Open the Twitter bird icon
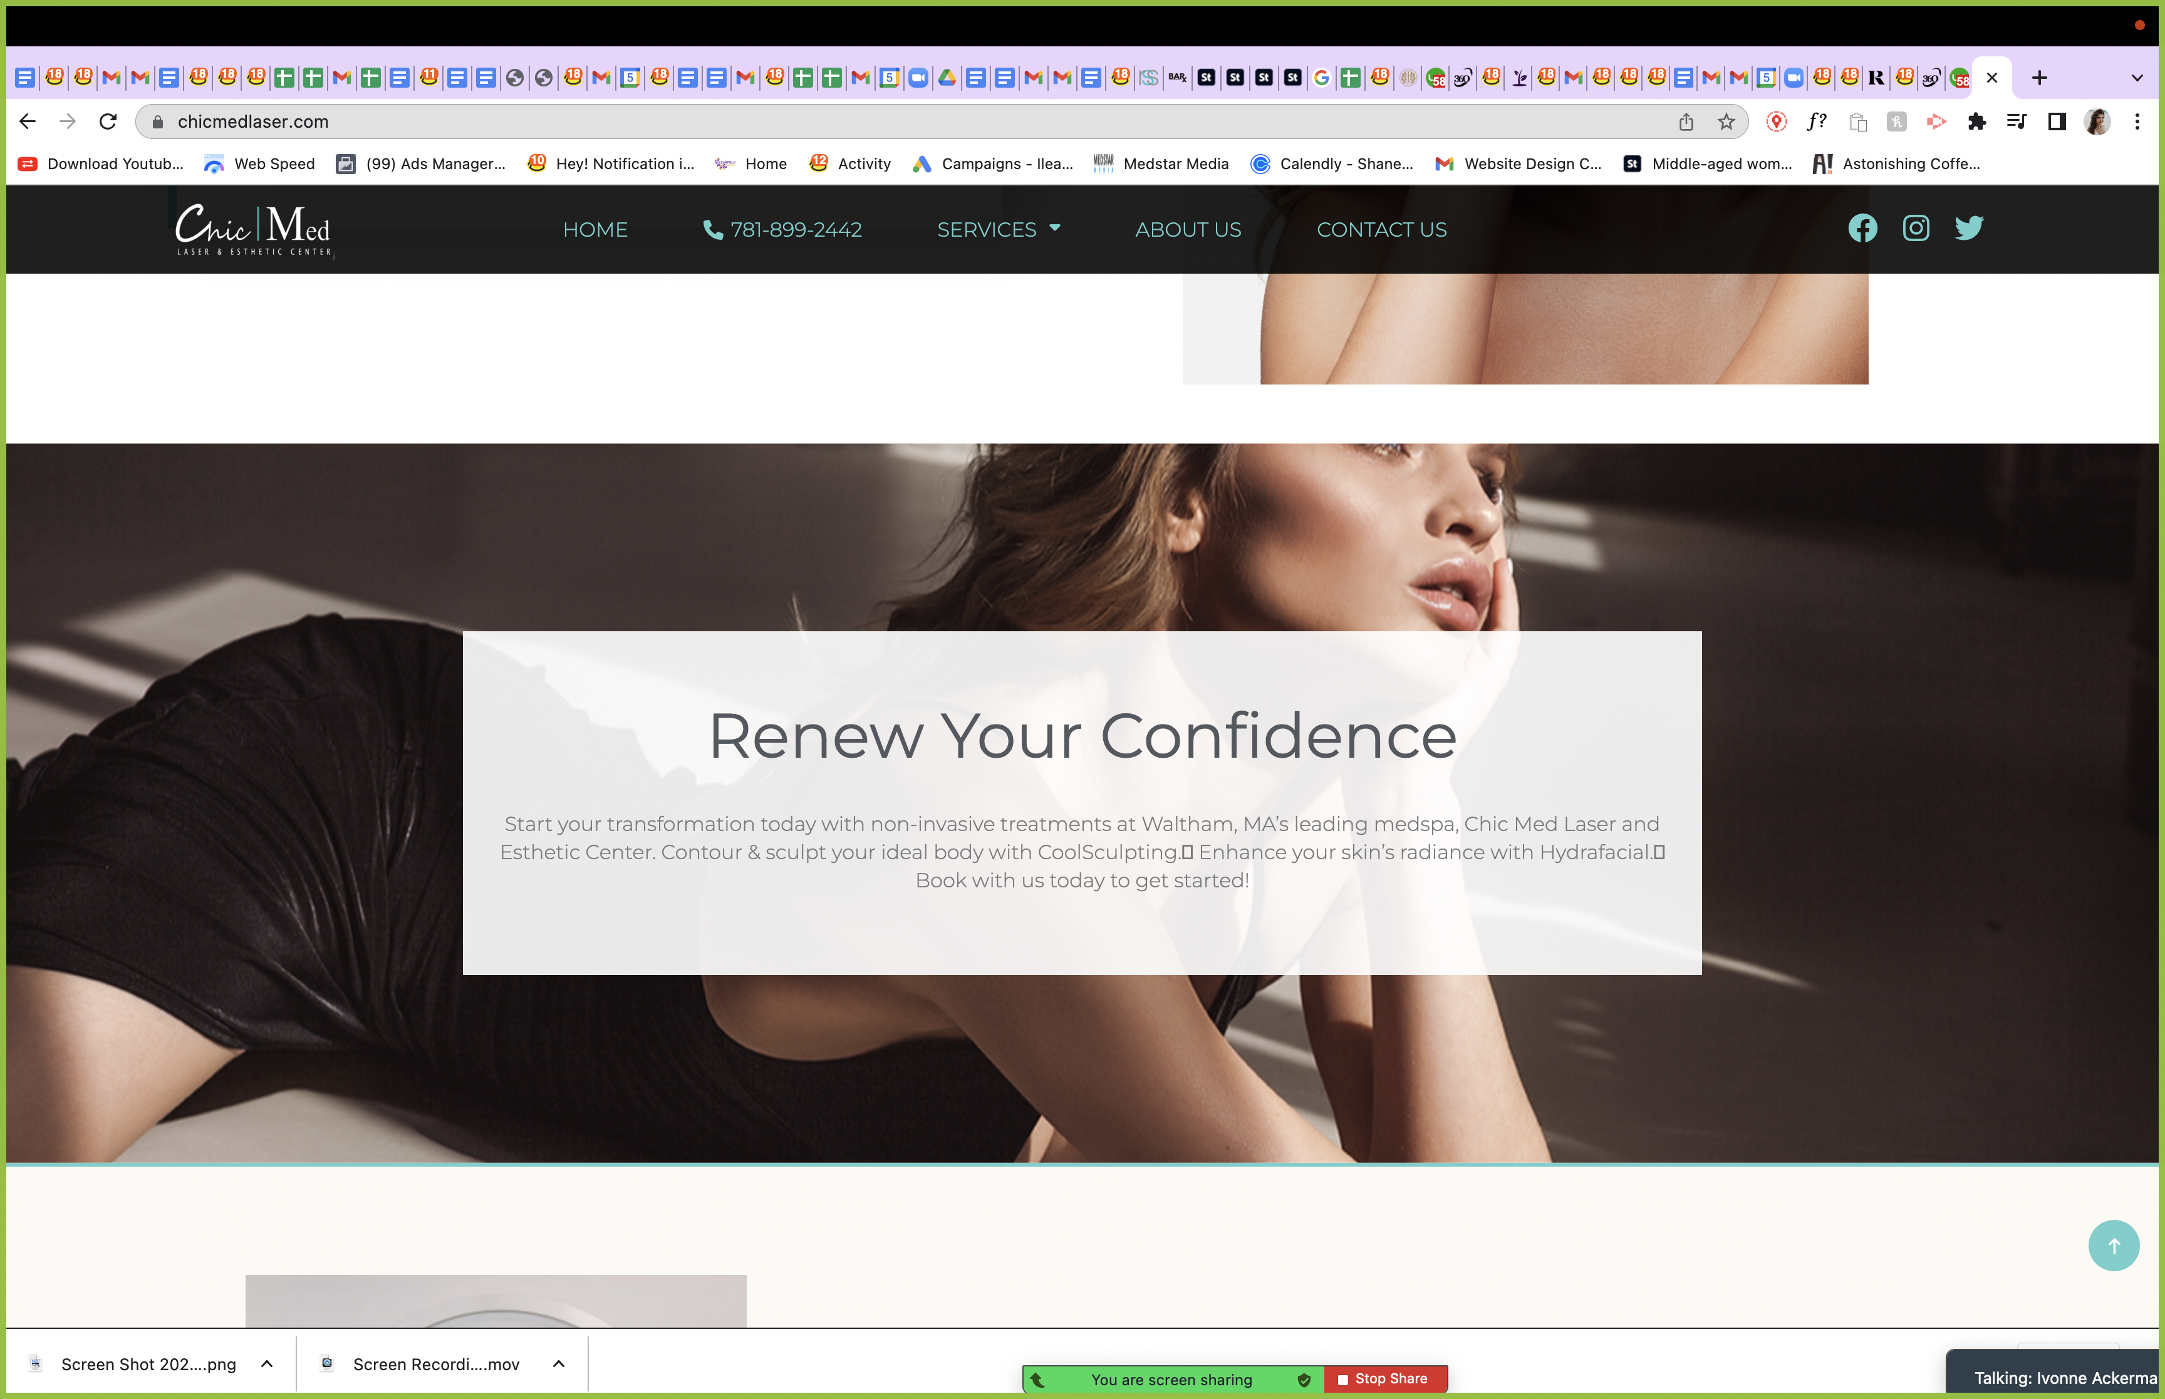 tap(1969, 228)
